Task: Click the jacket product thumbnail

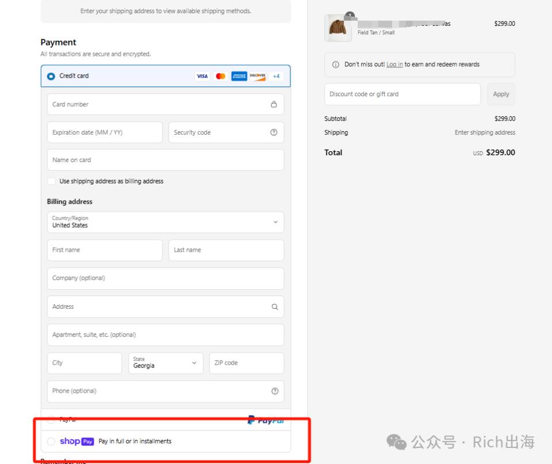Action: coord(338,28)
